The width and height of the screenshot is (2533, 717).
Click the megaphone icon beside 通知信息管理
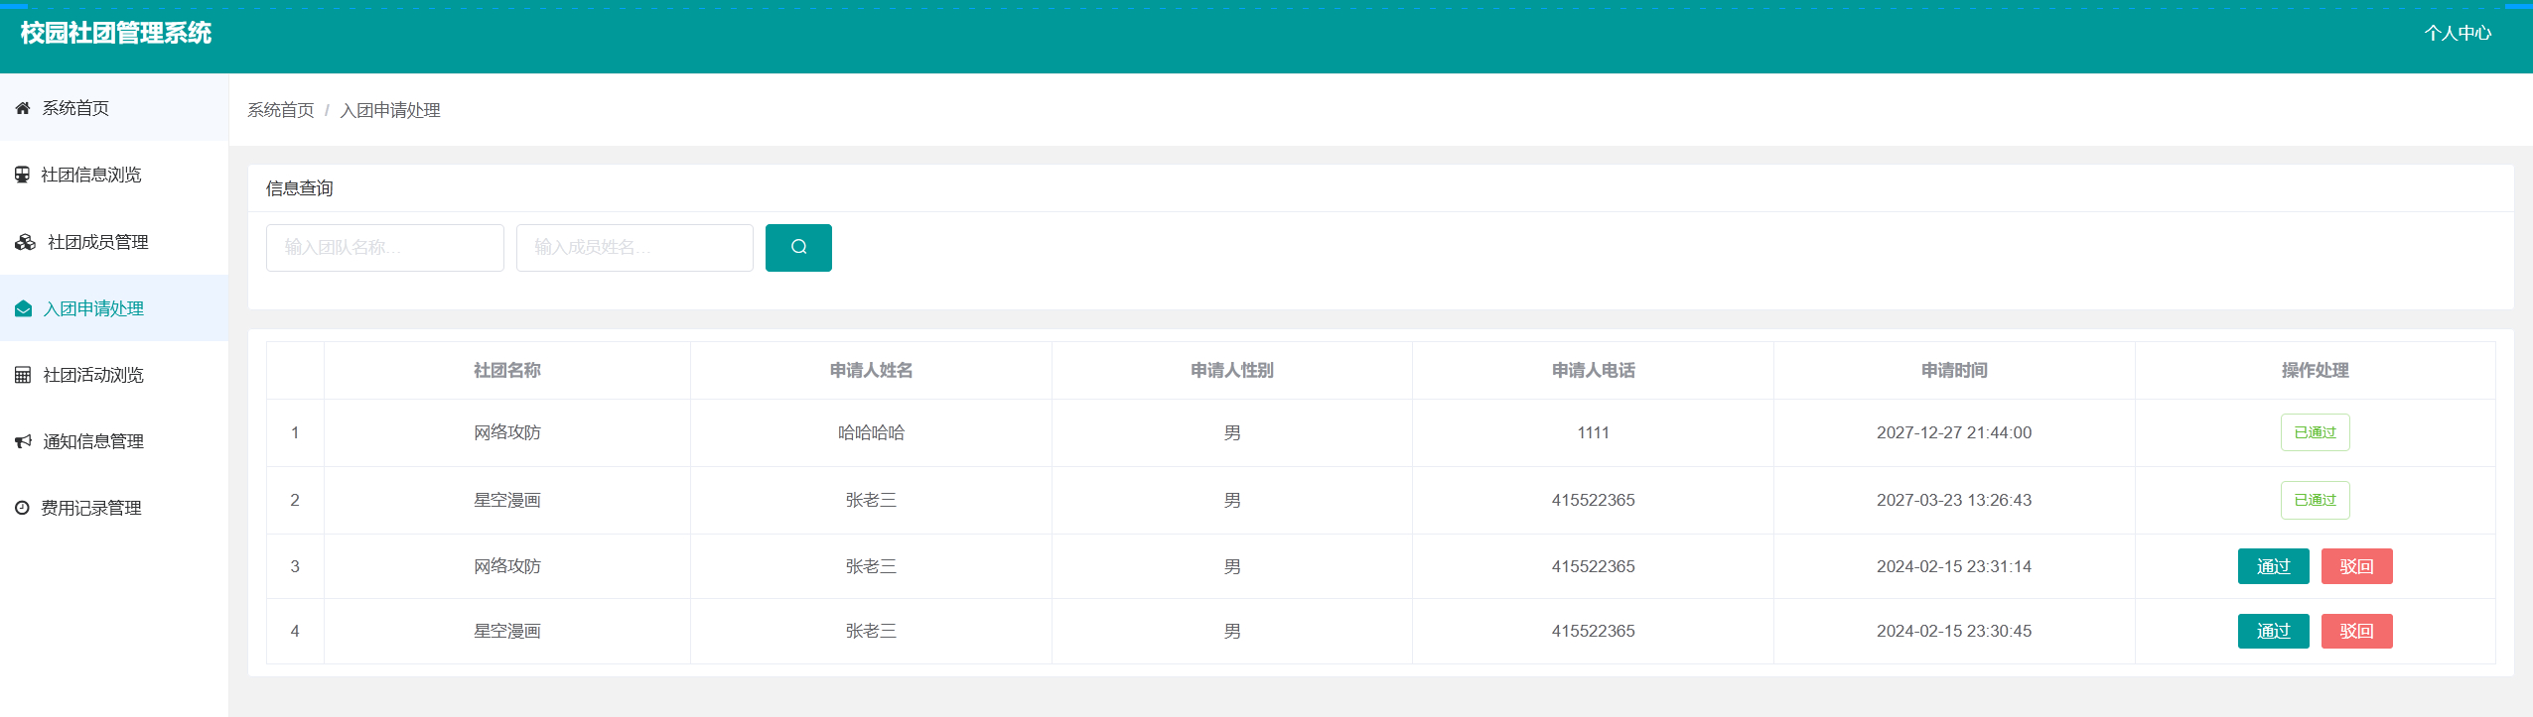click(x=23, y=441)
